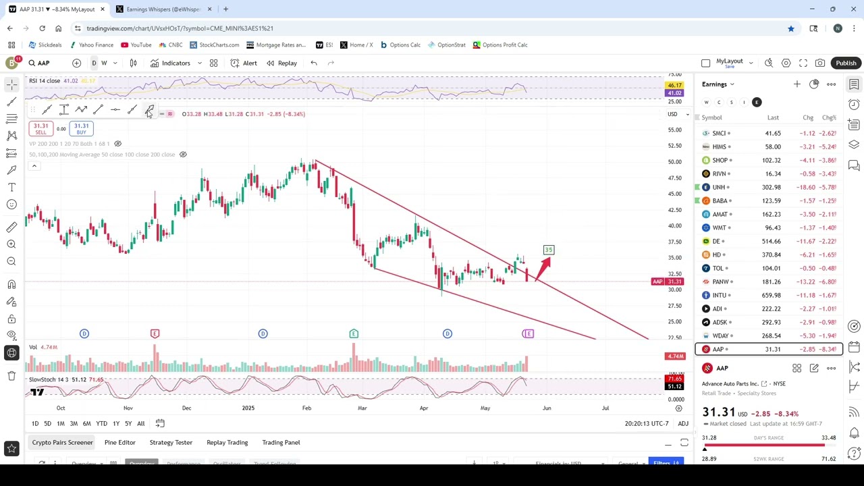Image resolution: width=864 pixels, height=486 pixels.
Task: Select the text annotation tool
Action: pyautogui.click(x=11, y=187)
